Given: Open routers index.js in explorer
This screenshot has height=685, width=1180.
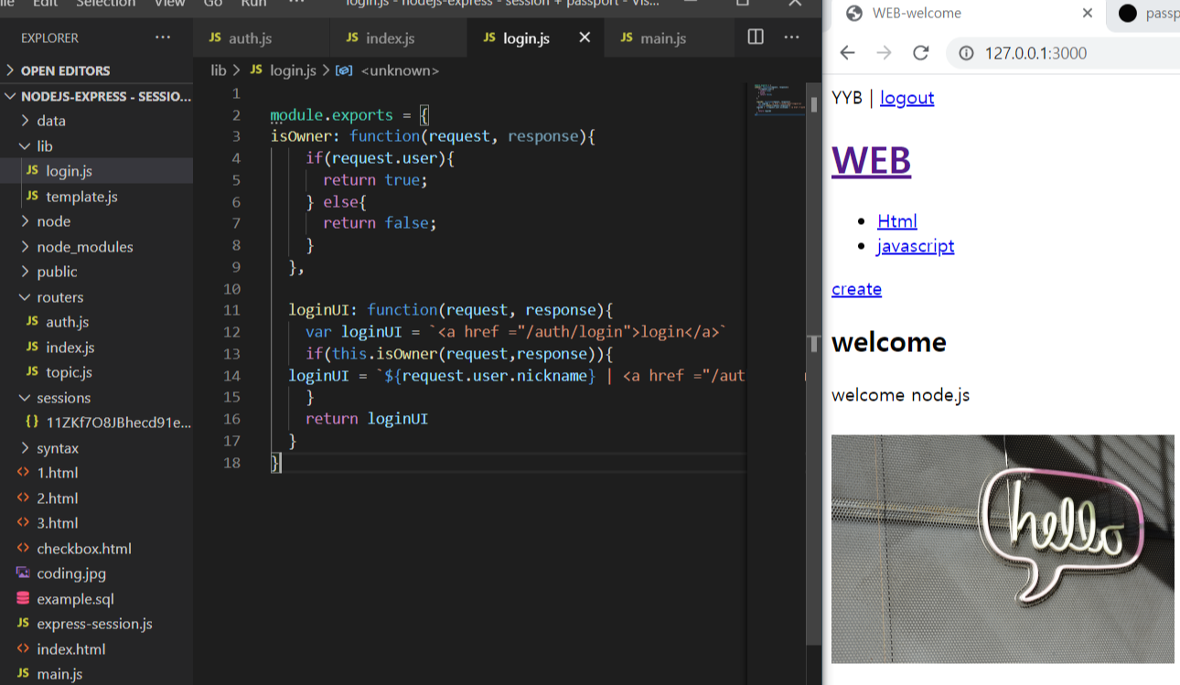Looking at the screenshot, I should tap(70, 348).
